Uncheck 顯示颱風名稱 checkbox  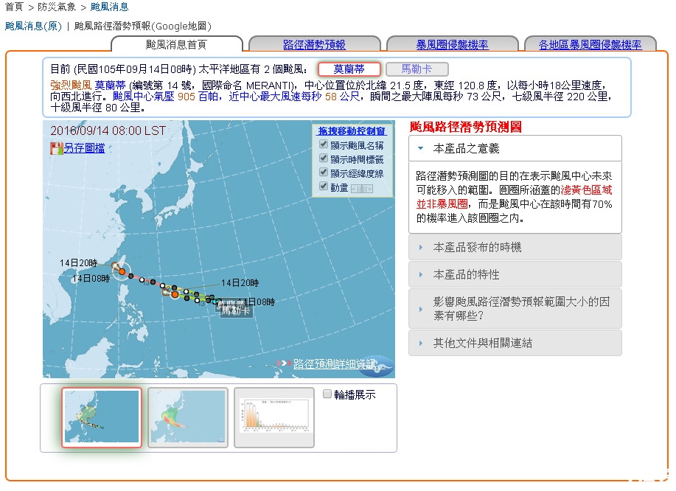323,145
